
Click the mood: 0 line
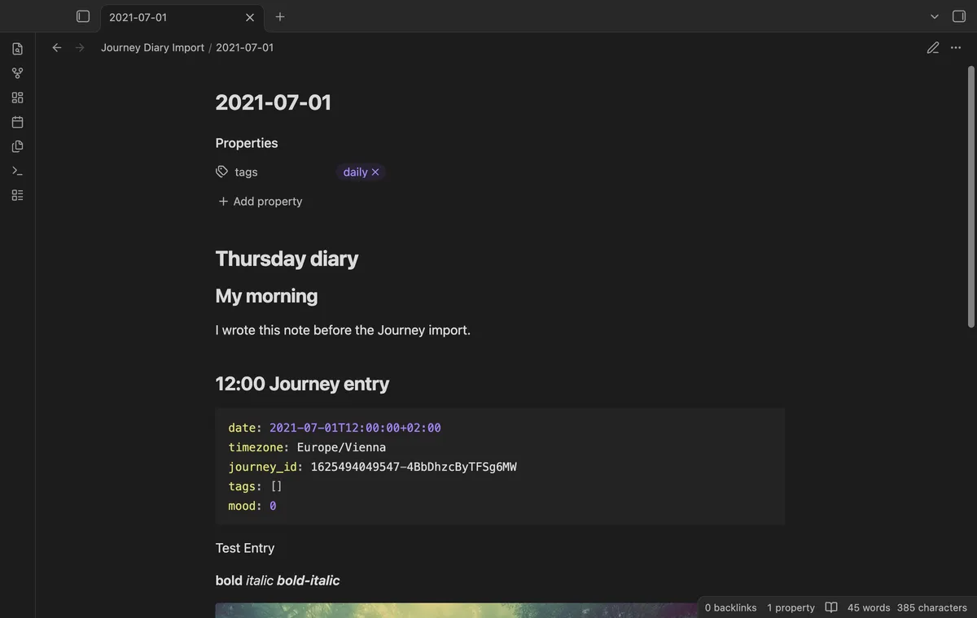click(252, 506)
